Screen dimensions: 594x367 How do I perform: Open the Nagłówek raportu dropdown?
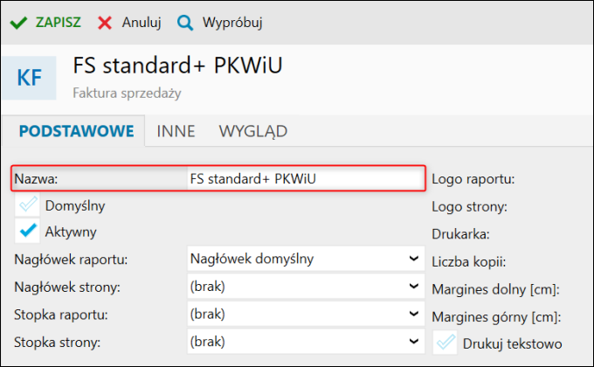pyautogui.click(x=306, y=260)
